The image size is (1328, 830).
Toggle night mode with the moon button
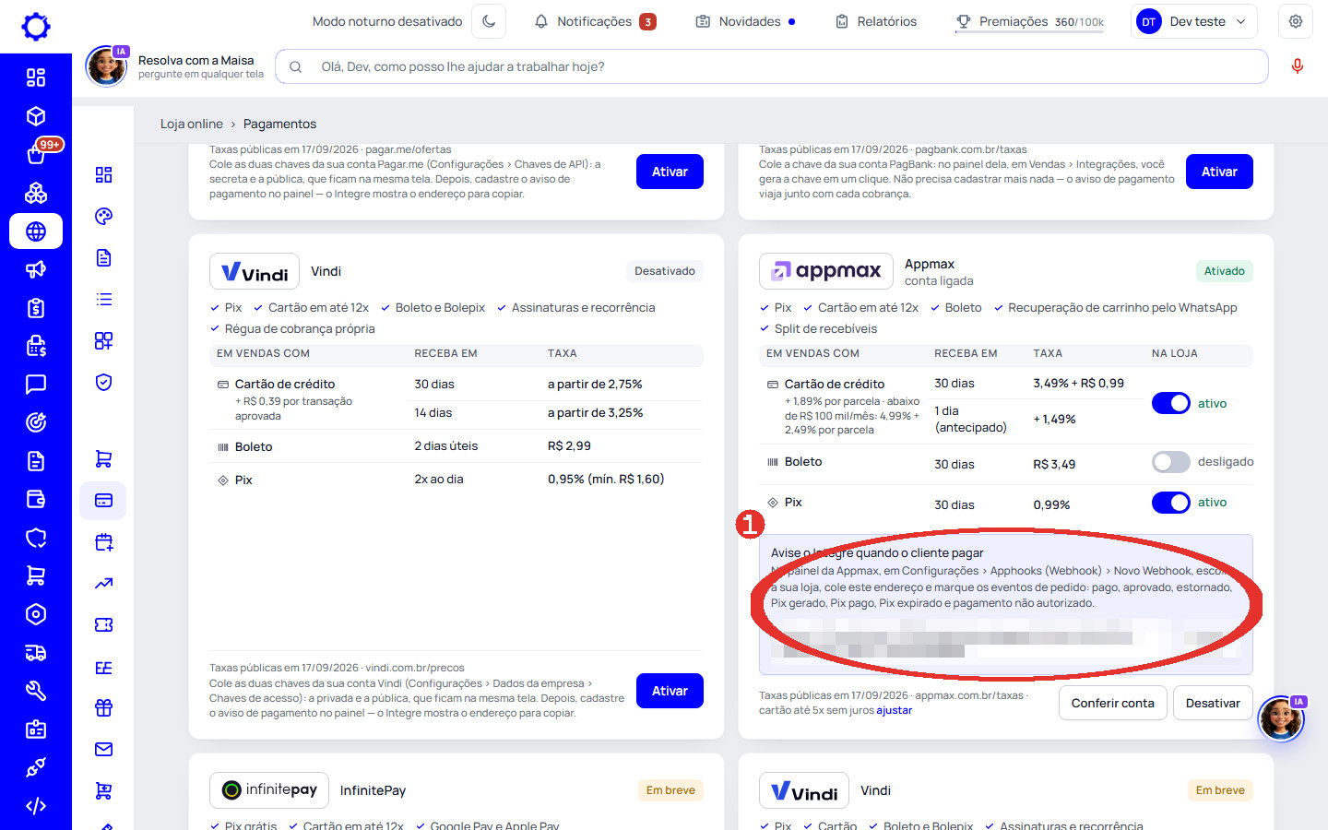coord(489,21)
